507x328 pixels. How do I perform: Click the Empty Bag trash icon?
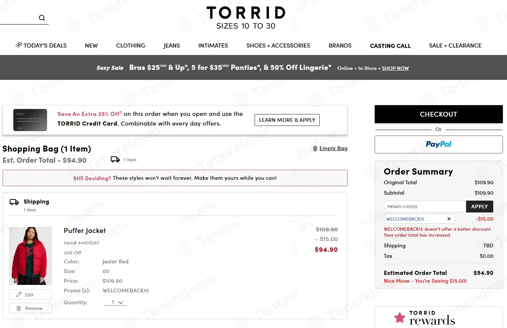(315, 149)
